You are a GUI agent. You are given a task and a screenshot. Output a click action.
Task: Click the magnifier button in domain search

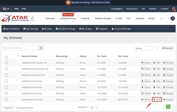tap(41, 48)
